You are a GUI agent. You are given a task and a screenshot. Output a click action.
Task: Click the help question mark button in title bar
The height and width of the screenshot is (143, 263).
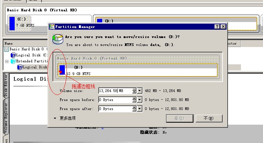pos(217,27)
